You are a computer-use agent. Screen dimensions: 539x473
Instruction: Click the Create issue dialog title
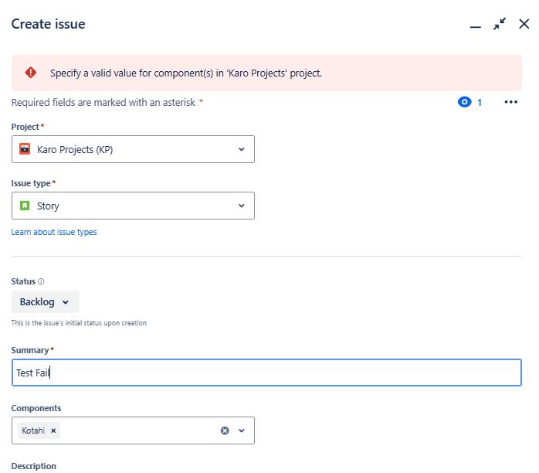point(48,24)
